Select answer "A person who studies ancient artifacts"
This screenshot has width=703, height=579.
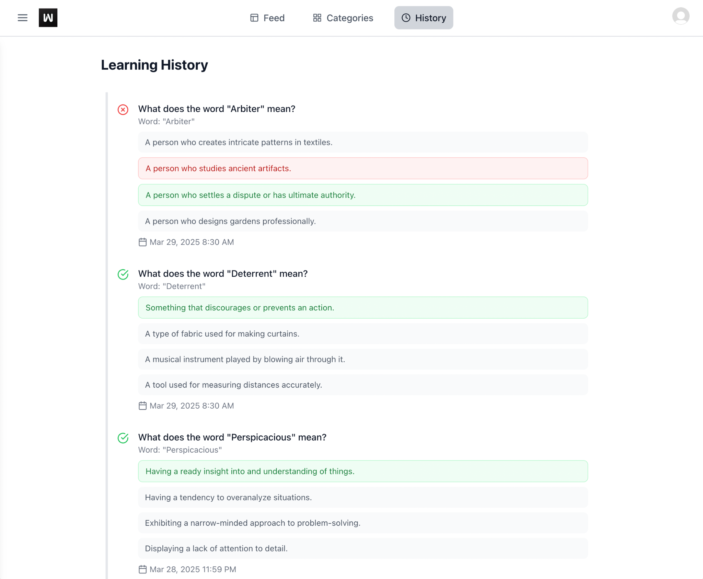click(363, 168)
